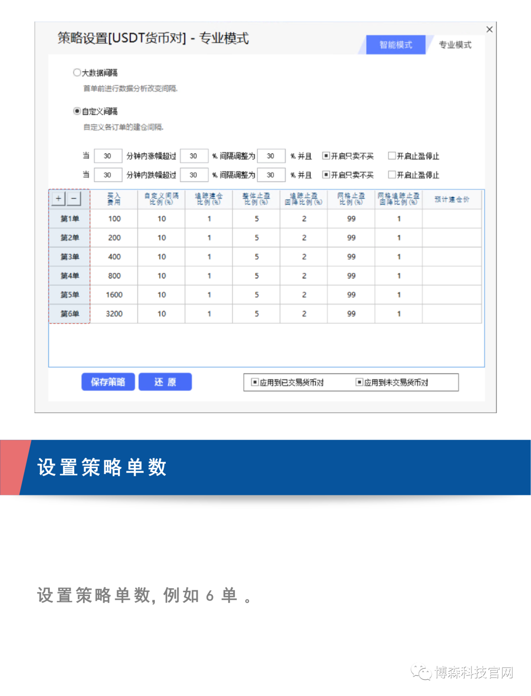
Task: Click the plus button to add a row
Action: 59,199
